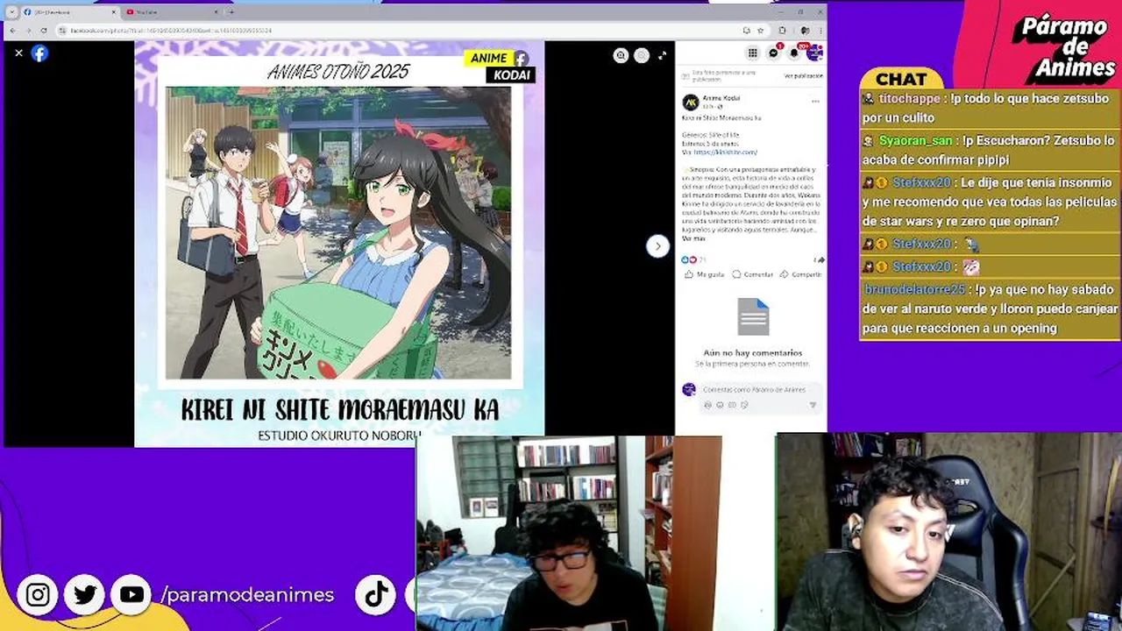This screenshot has width=1122, height=631.
Task: Go back in the browser
Action: pyautogui.click(x=12, y=30)
